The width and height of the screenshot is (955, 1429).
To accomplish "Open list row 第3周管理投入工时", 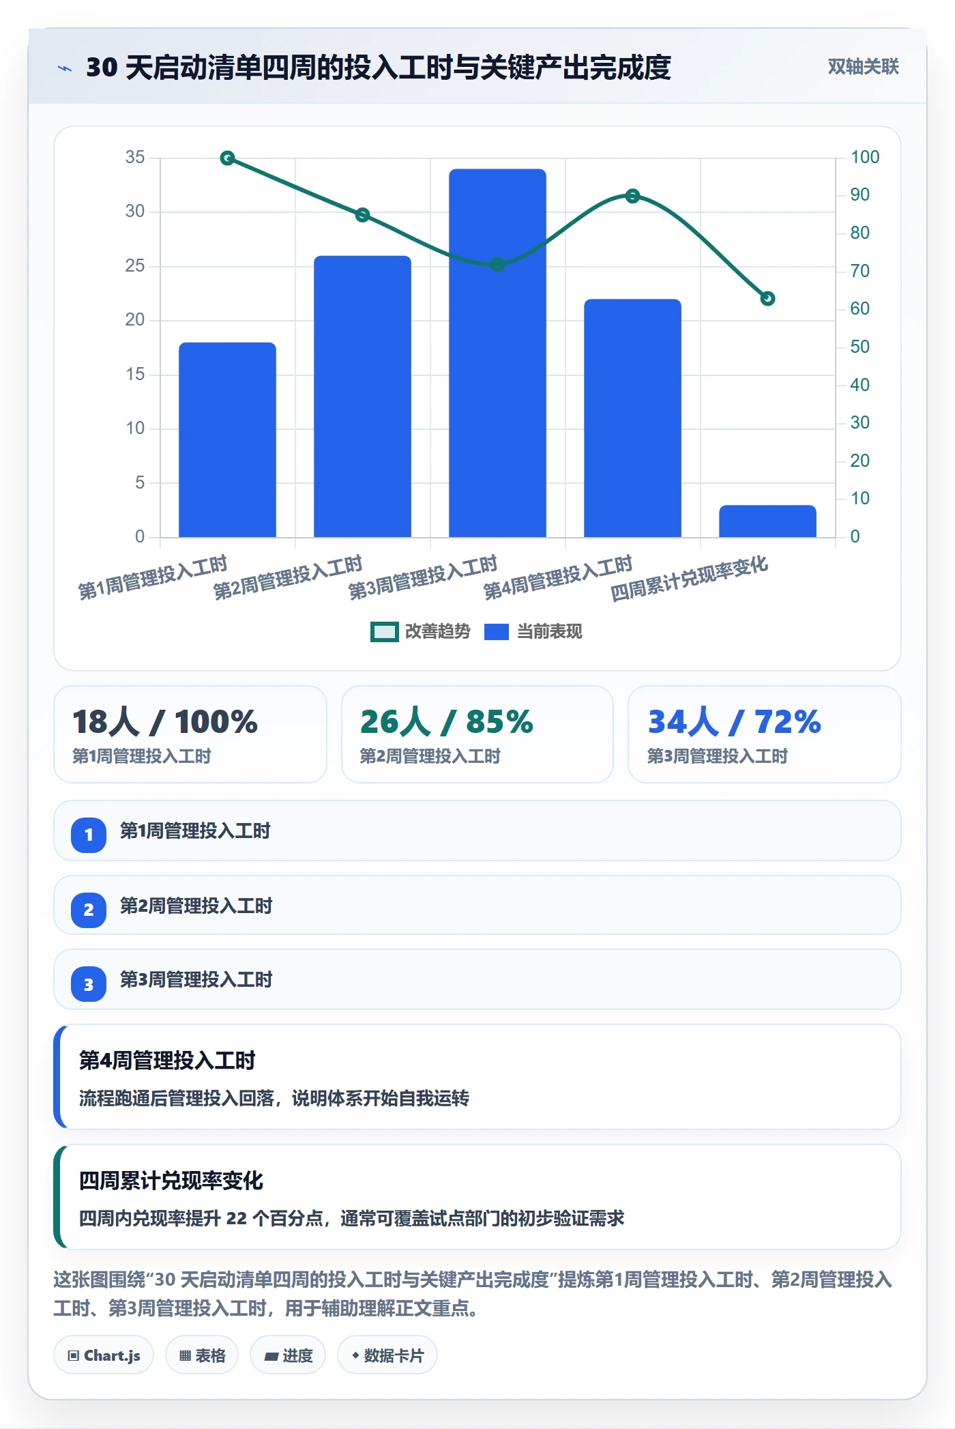I will (x=477, y=979).
